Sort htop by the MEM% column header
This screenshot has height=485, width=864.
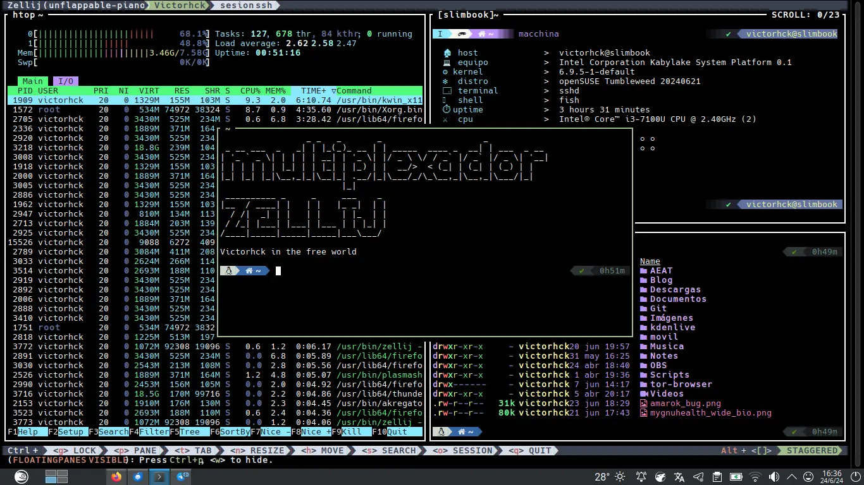coord(276,90)
